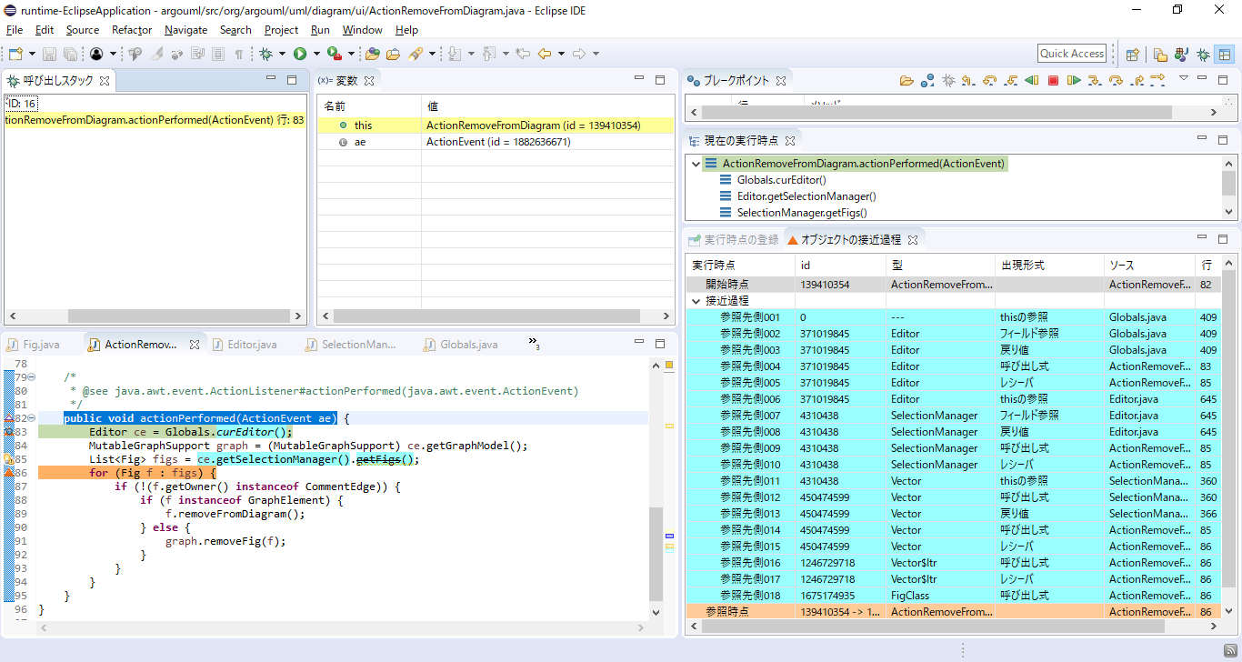Click the Next Annotation icon
The width and height of the screenshot is (1242, 662).
click(x=456, y=55)
